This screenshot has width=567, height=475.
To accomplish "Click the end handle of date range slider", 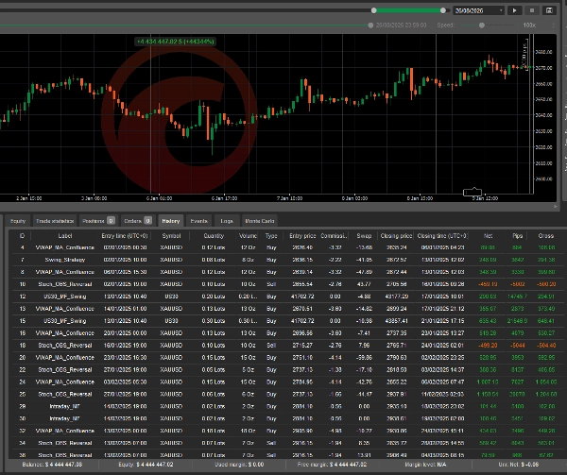I will pyautogui.click(x=443, y=10).
